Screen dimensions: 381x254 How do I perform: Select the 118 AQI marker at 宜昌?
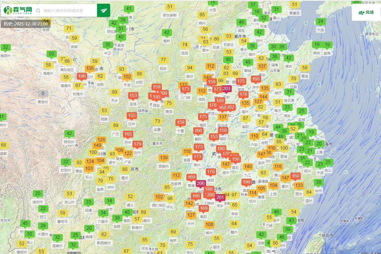pos(187,151)
